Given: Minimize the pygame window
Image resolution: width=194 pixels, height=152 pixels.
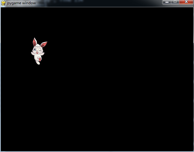Looking at the screenshot, I should pyautogui.click(x=167, y=2).
